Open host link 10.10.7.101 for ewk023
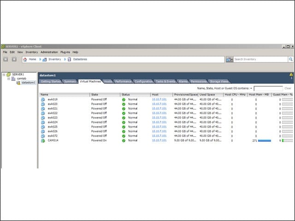 click(x=159, y=118)
